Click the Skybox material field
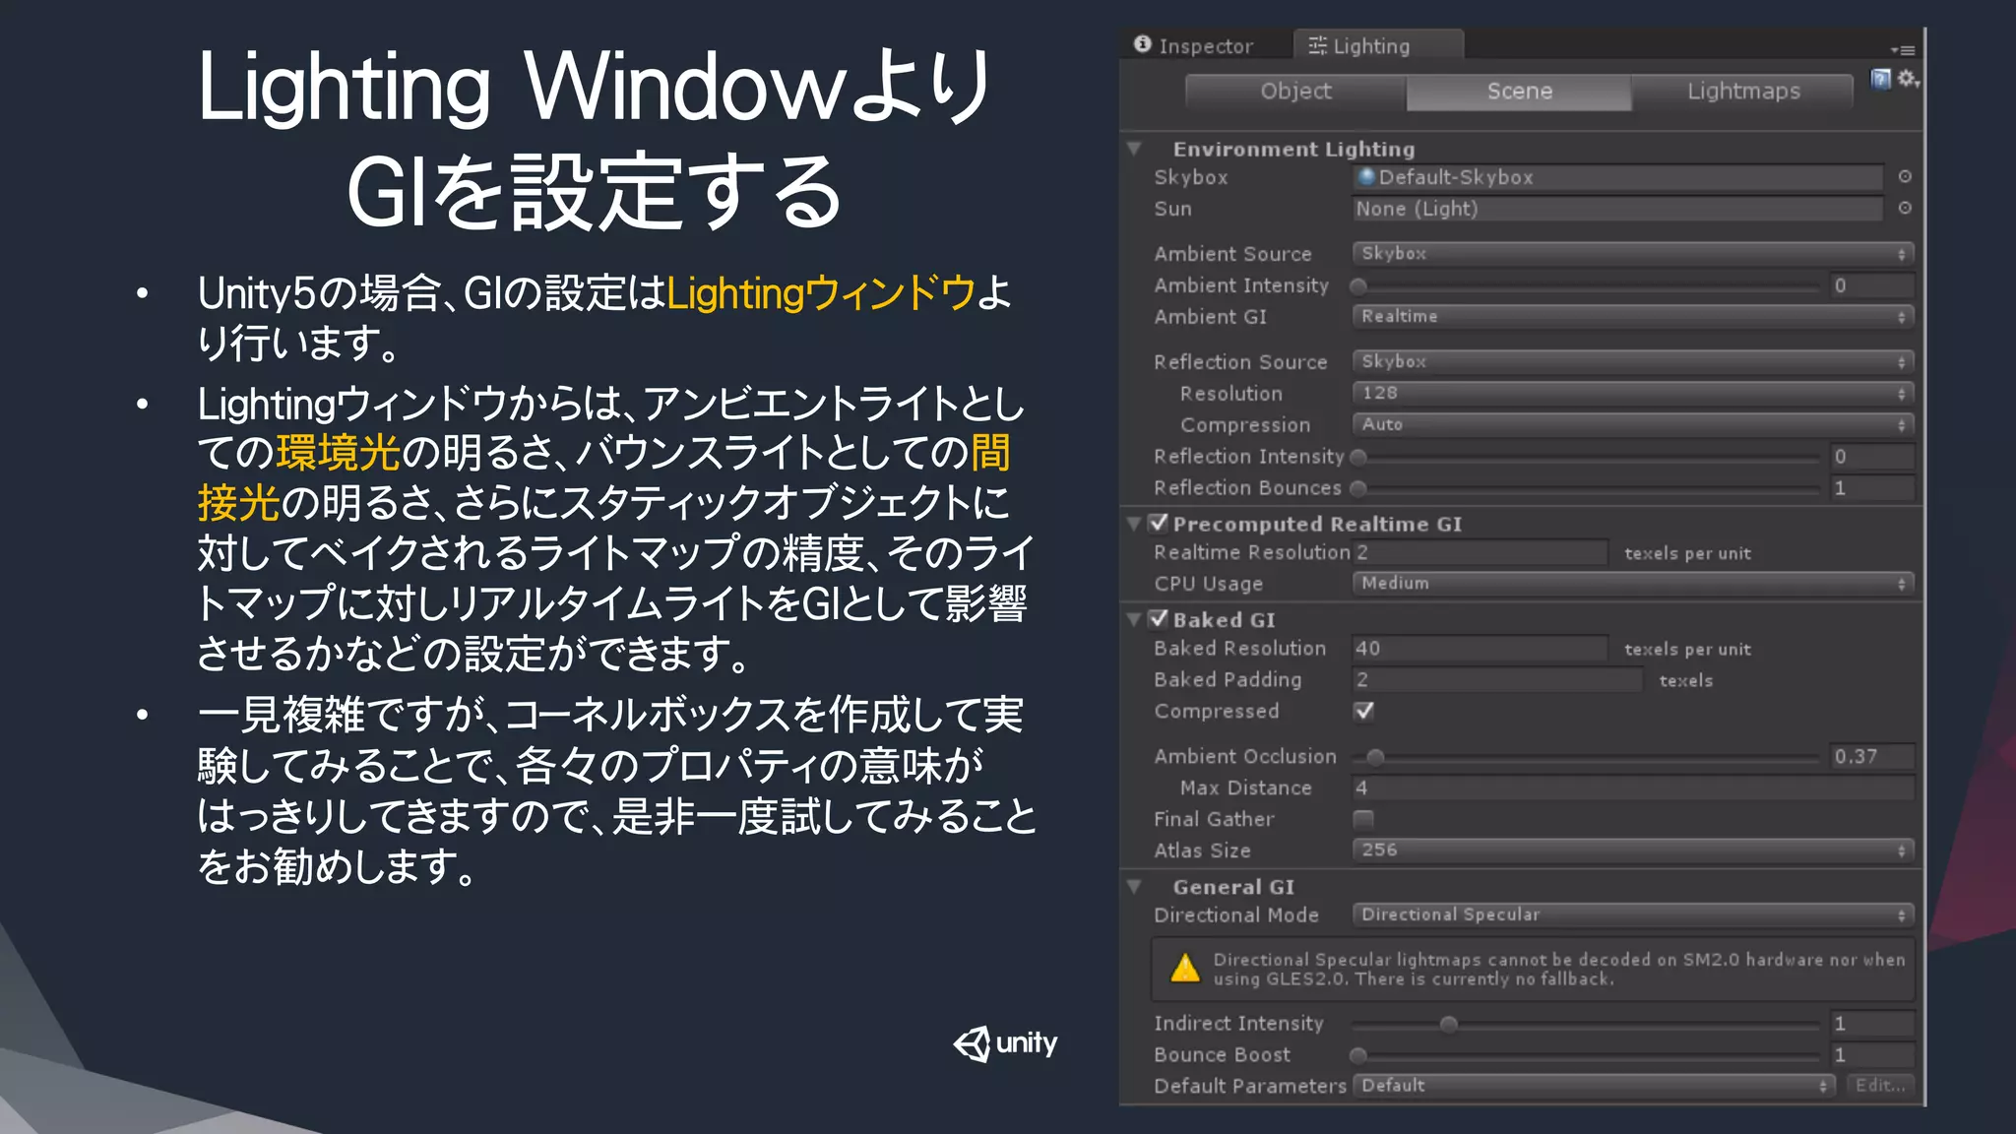This screenshot has width=2016, height=1134. [1617, 177]
